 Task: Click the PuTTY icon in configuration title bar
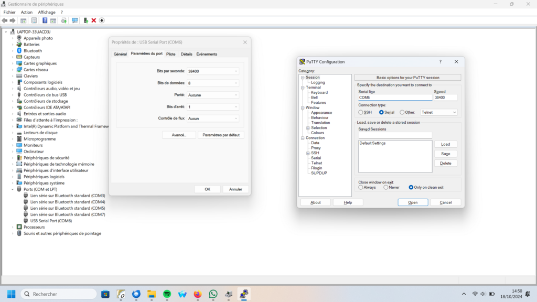[x=302, y=62]
